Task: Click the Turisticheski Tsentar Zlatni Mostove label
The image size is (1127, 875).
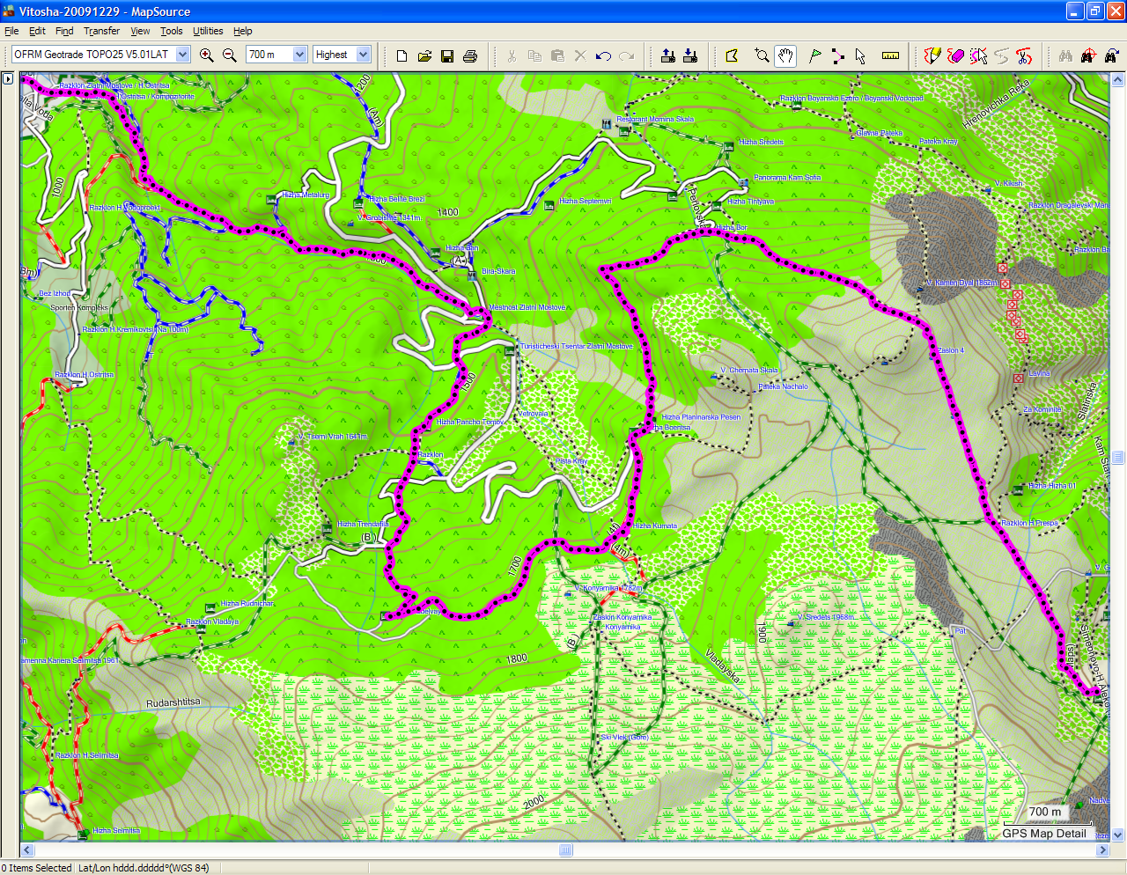Action: coord(577,346)
